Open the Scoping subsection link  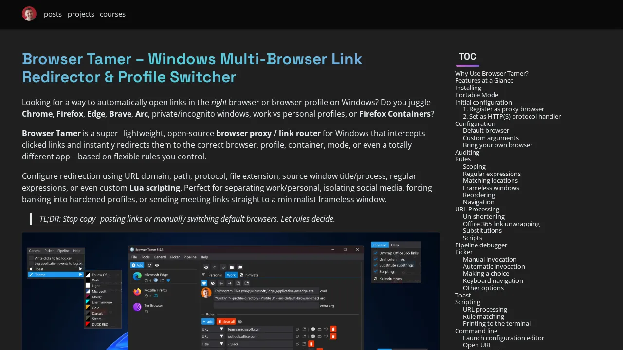pyautogui.click(x=474, y=167)
